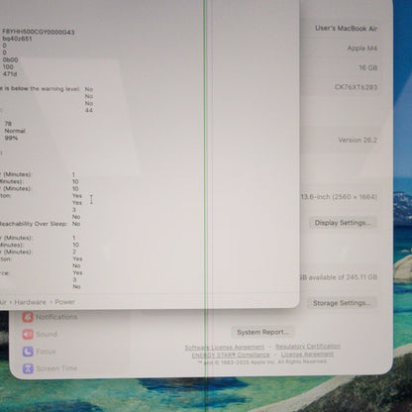The image size is (412, 412).
Task: Click the Display Settings button
Action: pos(343,223)
